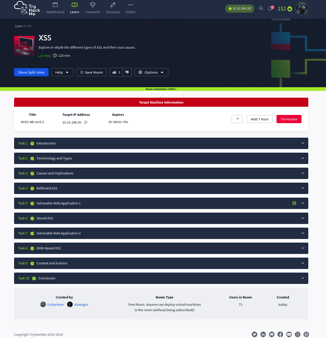Click the question mark help button
Screen dimensions: 326x338
237,119
